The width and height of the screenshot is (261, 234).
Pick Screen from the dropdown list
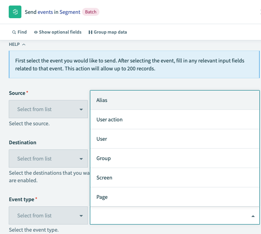pyautogui.click(x=175, y=177)
